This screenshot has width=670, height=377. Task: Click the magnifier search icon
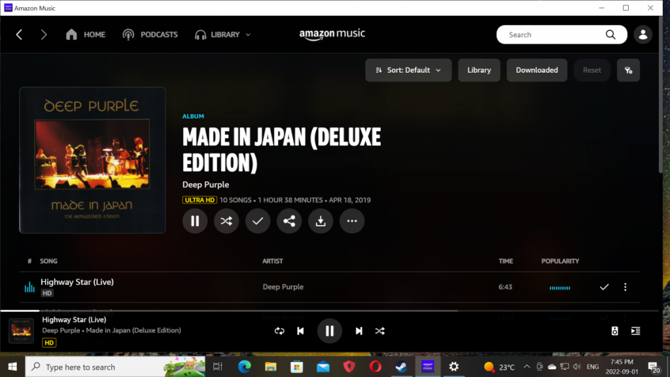point(610,35)
